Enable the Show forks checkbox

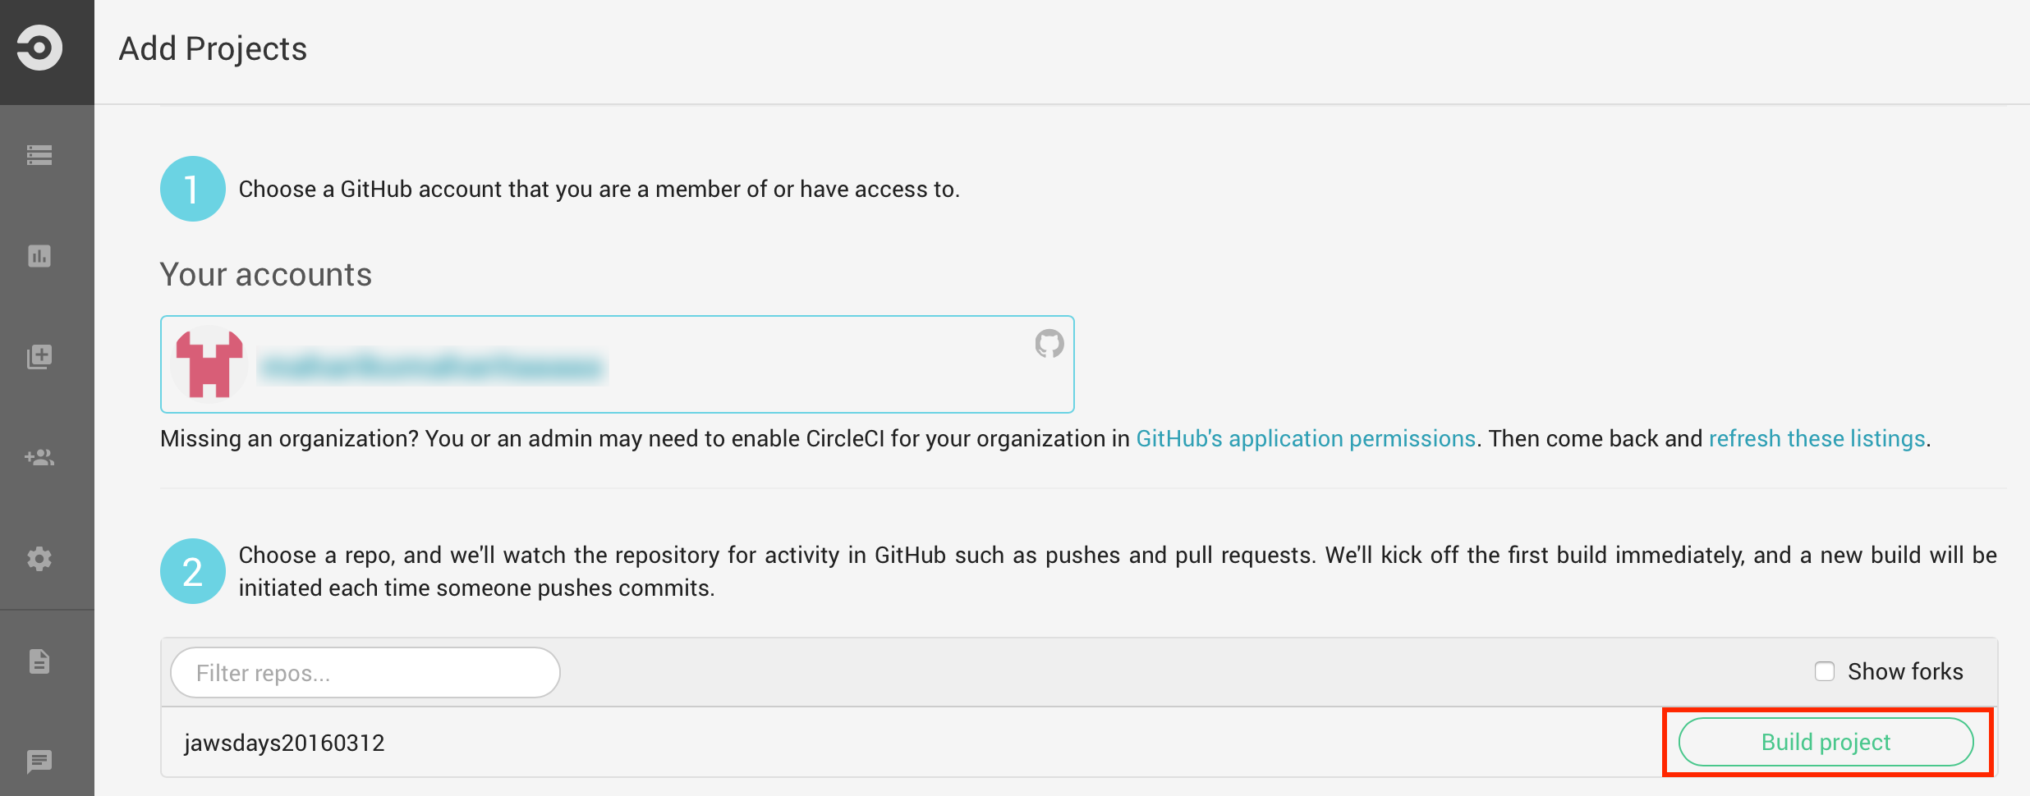pos(1824,671)
